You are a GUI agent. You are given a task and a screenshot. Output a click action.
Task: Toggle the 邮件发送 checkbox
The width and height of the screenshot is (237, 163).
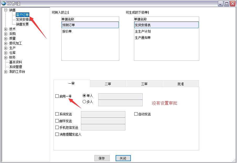[x=57, y=121]
